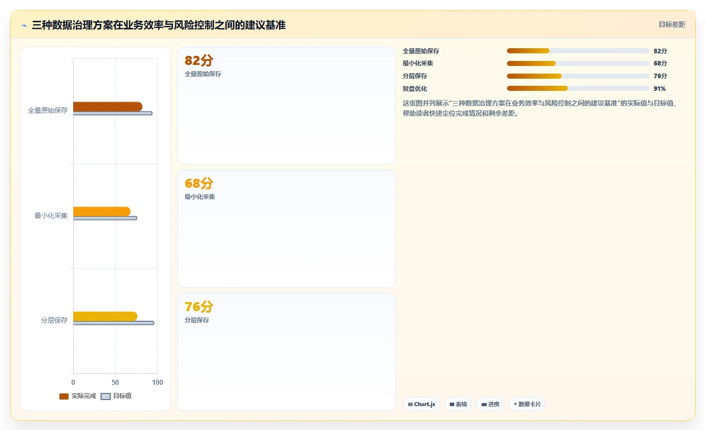Click 最小化采集 caption under the 68分 card value
The height and width of the screenshot is (430, 706).
200,197
